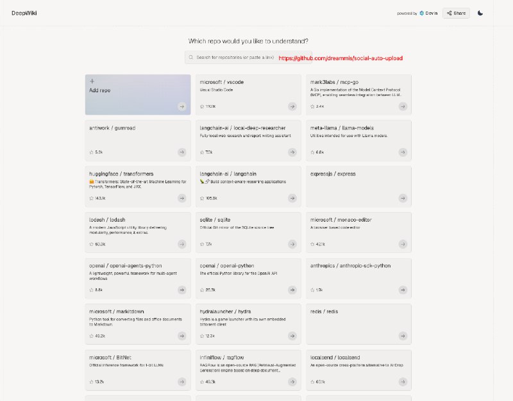
Task: Open arrow on local-deep-researcher card
Action: click(292, 152)
